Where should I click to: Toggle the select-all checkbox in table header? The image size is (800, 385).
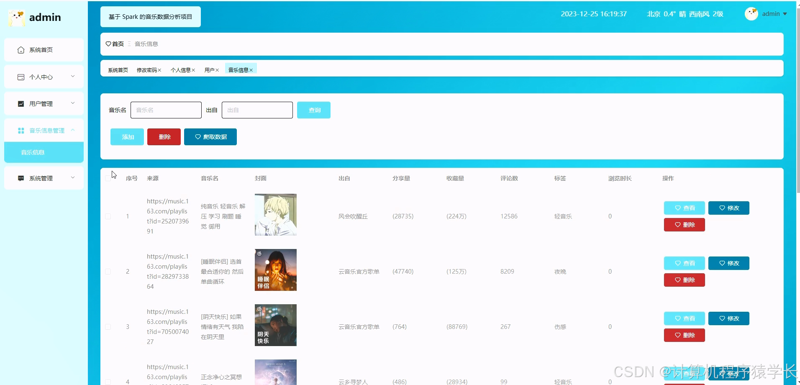[x=108, y=178]
